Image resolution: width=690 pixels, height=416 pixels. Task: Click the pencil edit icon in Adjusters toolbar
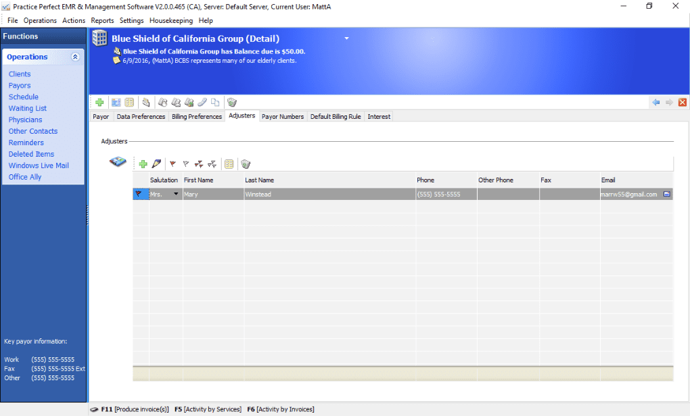(x=156, y=164)
